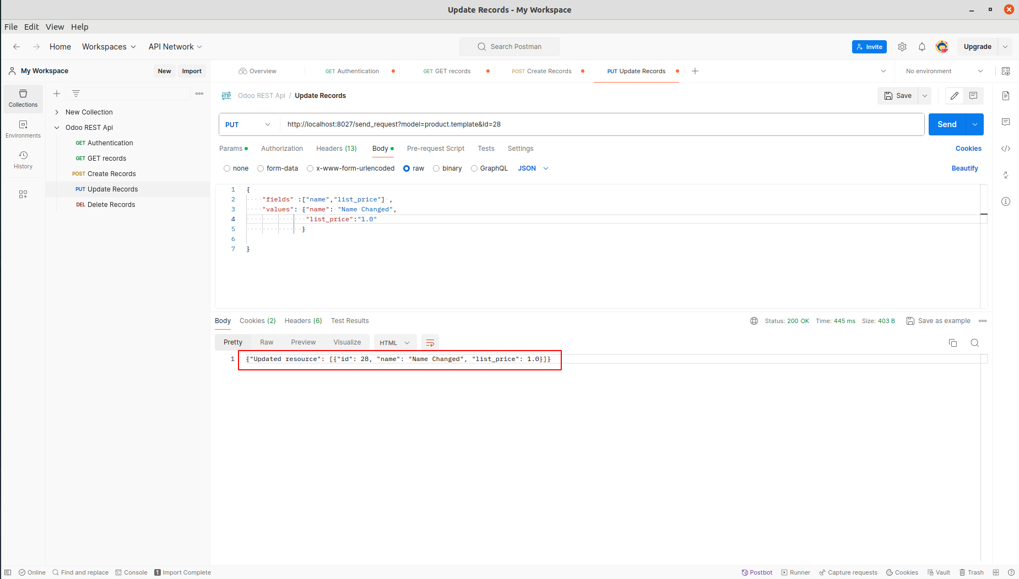1019x579 pixels.
Task: Open the PUT method dropdown
Action: click(x=248, y=124)
